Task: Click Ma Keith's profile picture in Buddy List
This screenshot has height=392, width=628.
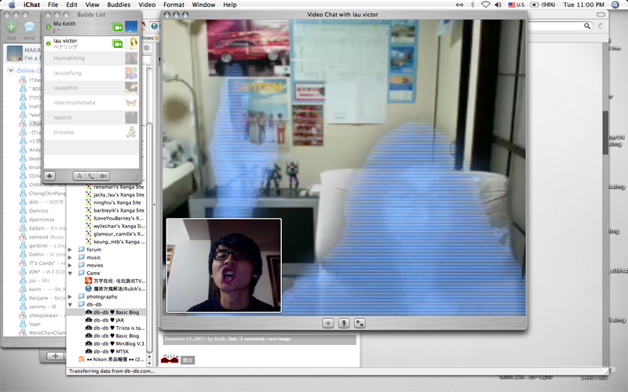Action: point(131,27)
